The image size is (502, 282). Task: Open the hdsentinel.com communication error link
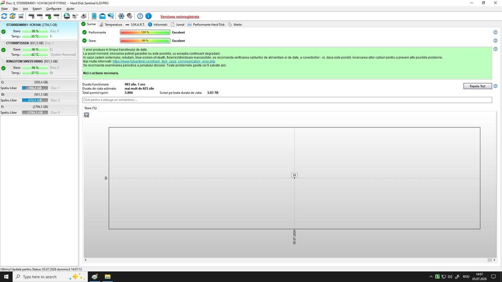pyautogui.click(x=164, y=61)
